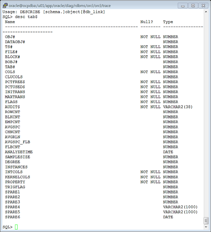Click the FLBCNT column name
The width and height of the screenshot is (211, 232).
tap(12, 147)
